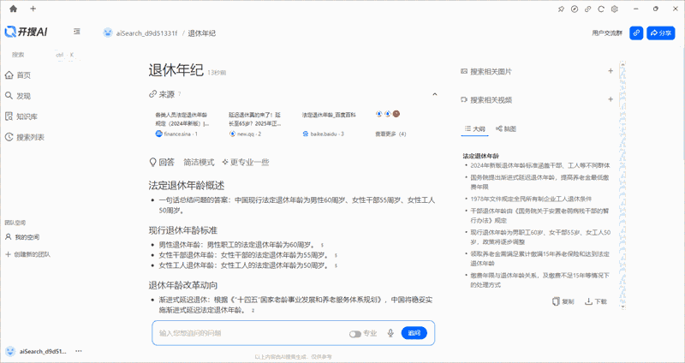Click 更专业一些 option
The height and width of the screenshot is (363, 685).
click(x=246, y=163)
